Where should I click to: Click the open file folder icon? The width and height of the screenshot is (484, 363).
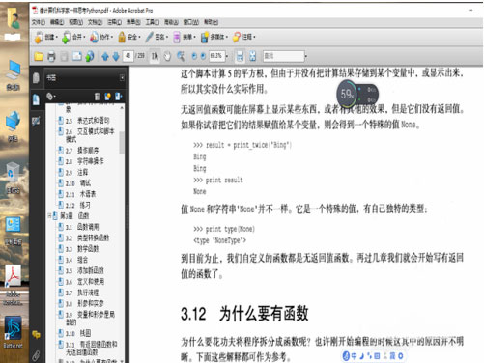click(39, 56)
